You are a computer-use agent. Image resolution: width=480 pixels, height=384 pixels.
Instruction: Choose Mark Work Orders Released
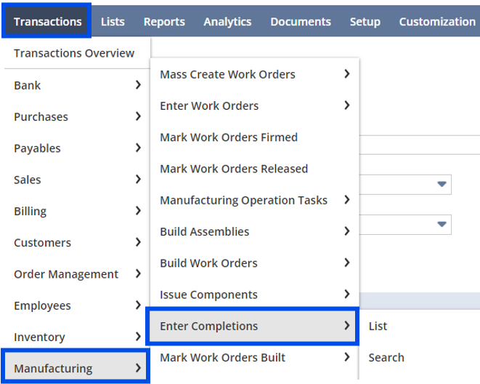(234, 169)
